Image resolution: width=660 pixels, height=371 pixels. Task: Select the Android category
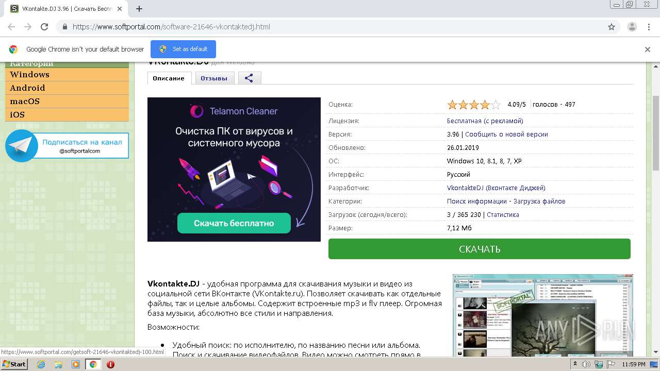pyautogui.click(x=67, y=88)
